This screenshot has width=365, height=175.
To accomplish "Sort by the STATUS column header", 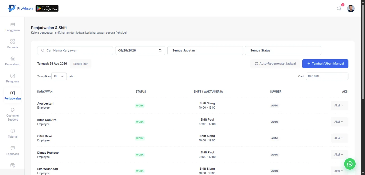I will [x=141, y=92].
